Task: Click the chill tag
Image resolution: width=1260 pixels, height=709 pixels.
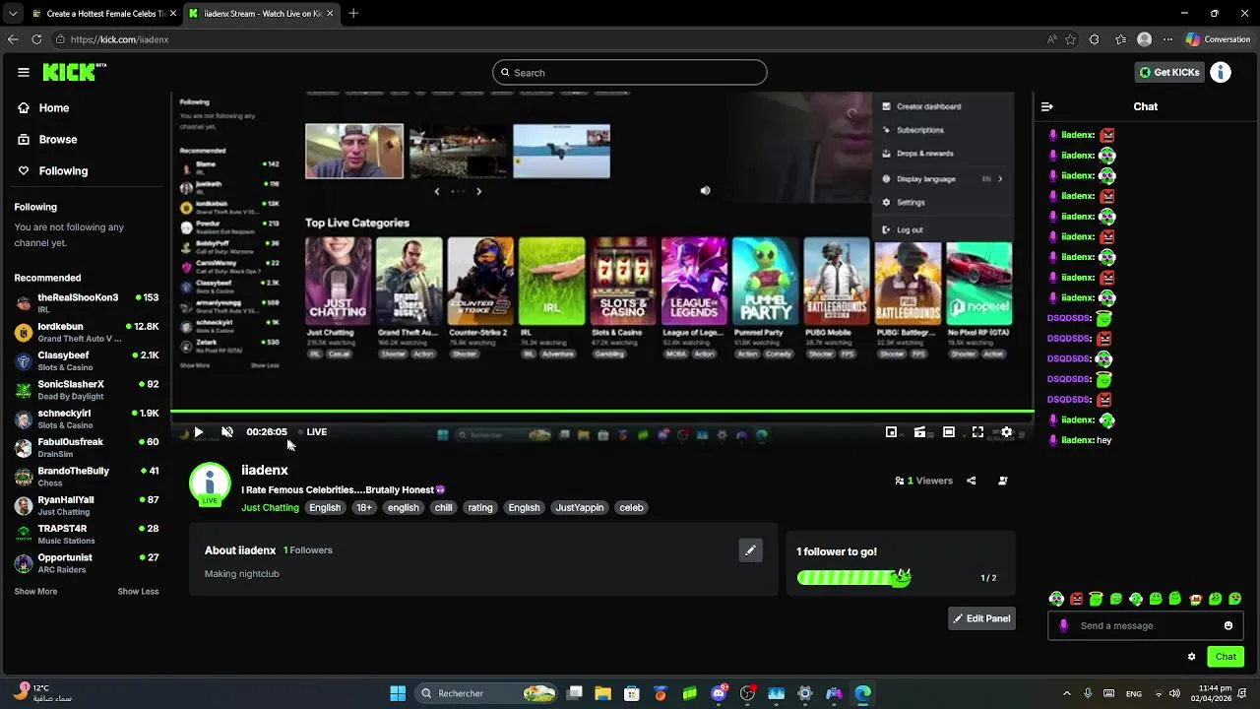Action: tap(444, 508)
